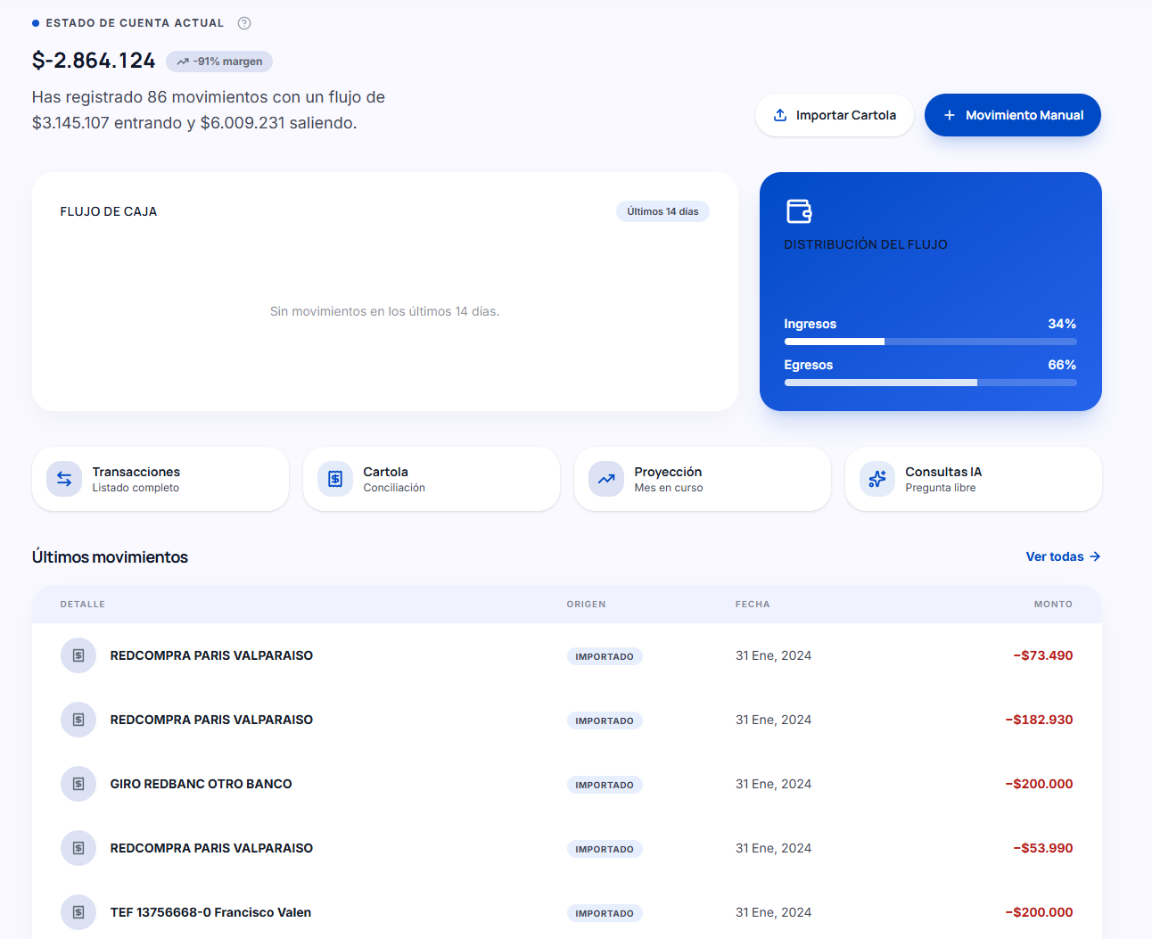Add a Movimiento Manual
1152x939 pixels.
(1013, 115)
